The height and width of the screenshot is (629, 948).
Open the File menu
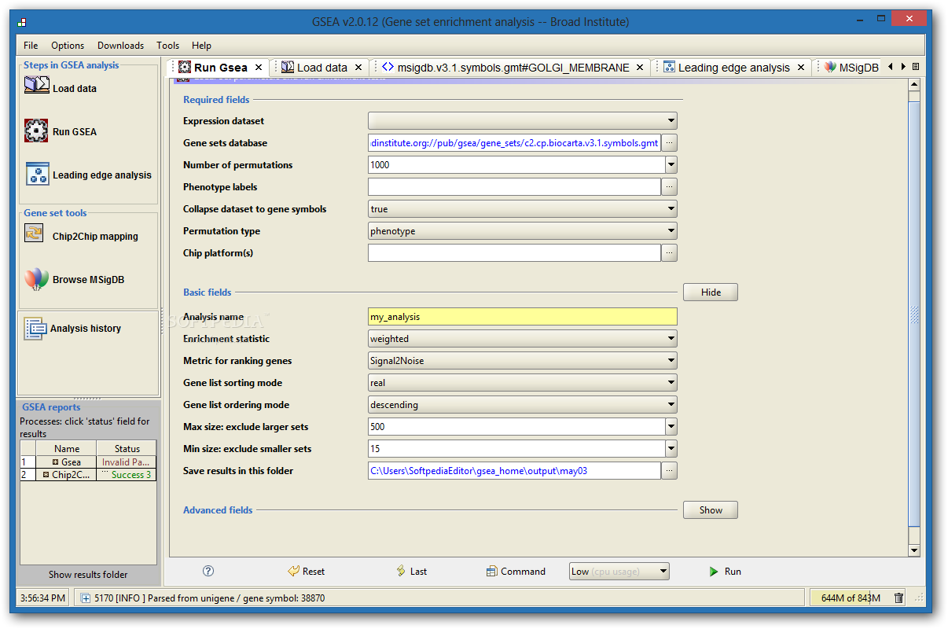[31, 46]
